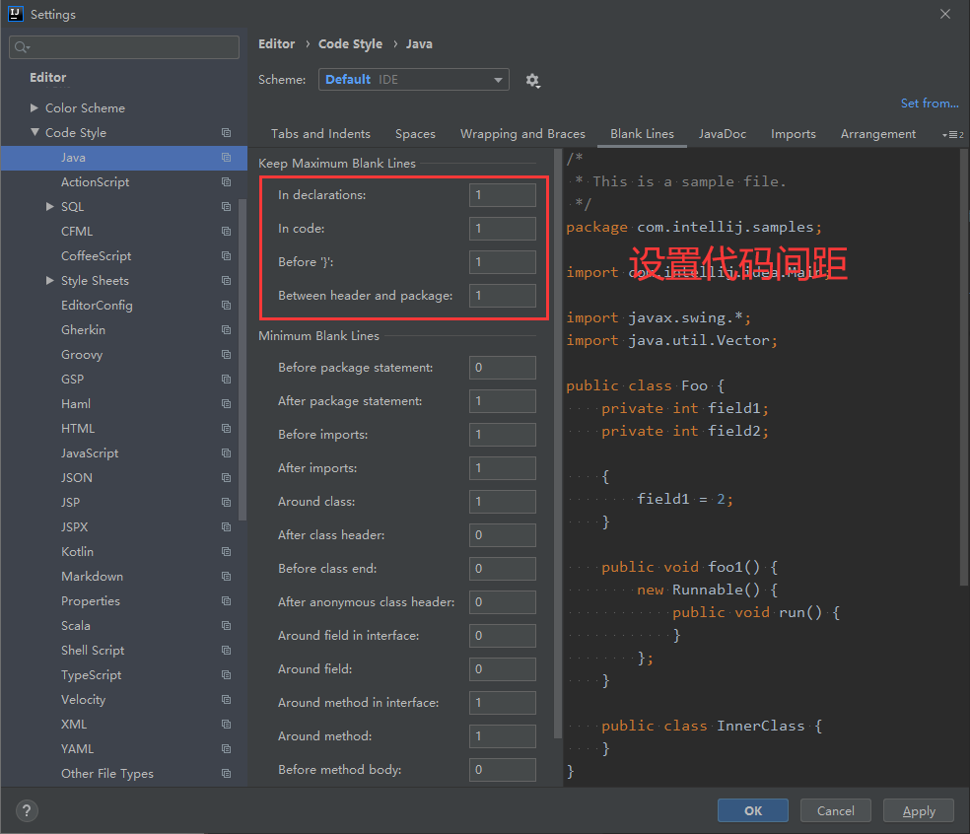
Task: Open the JavaDoc tab
Action: pos(722,134)
